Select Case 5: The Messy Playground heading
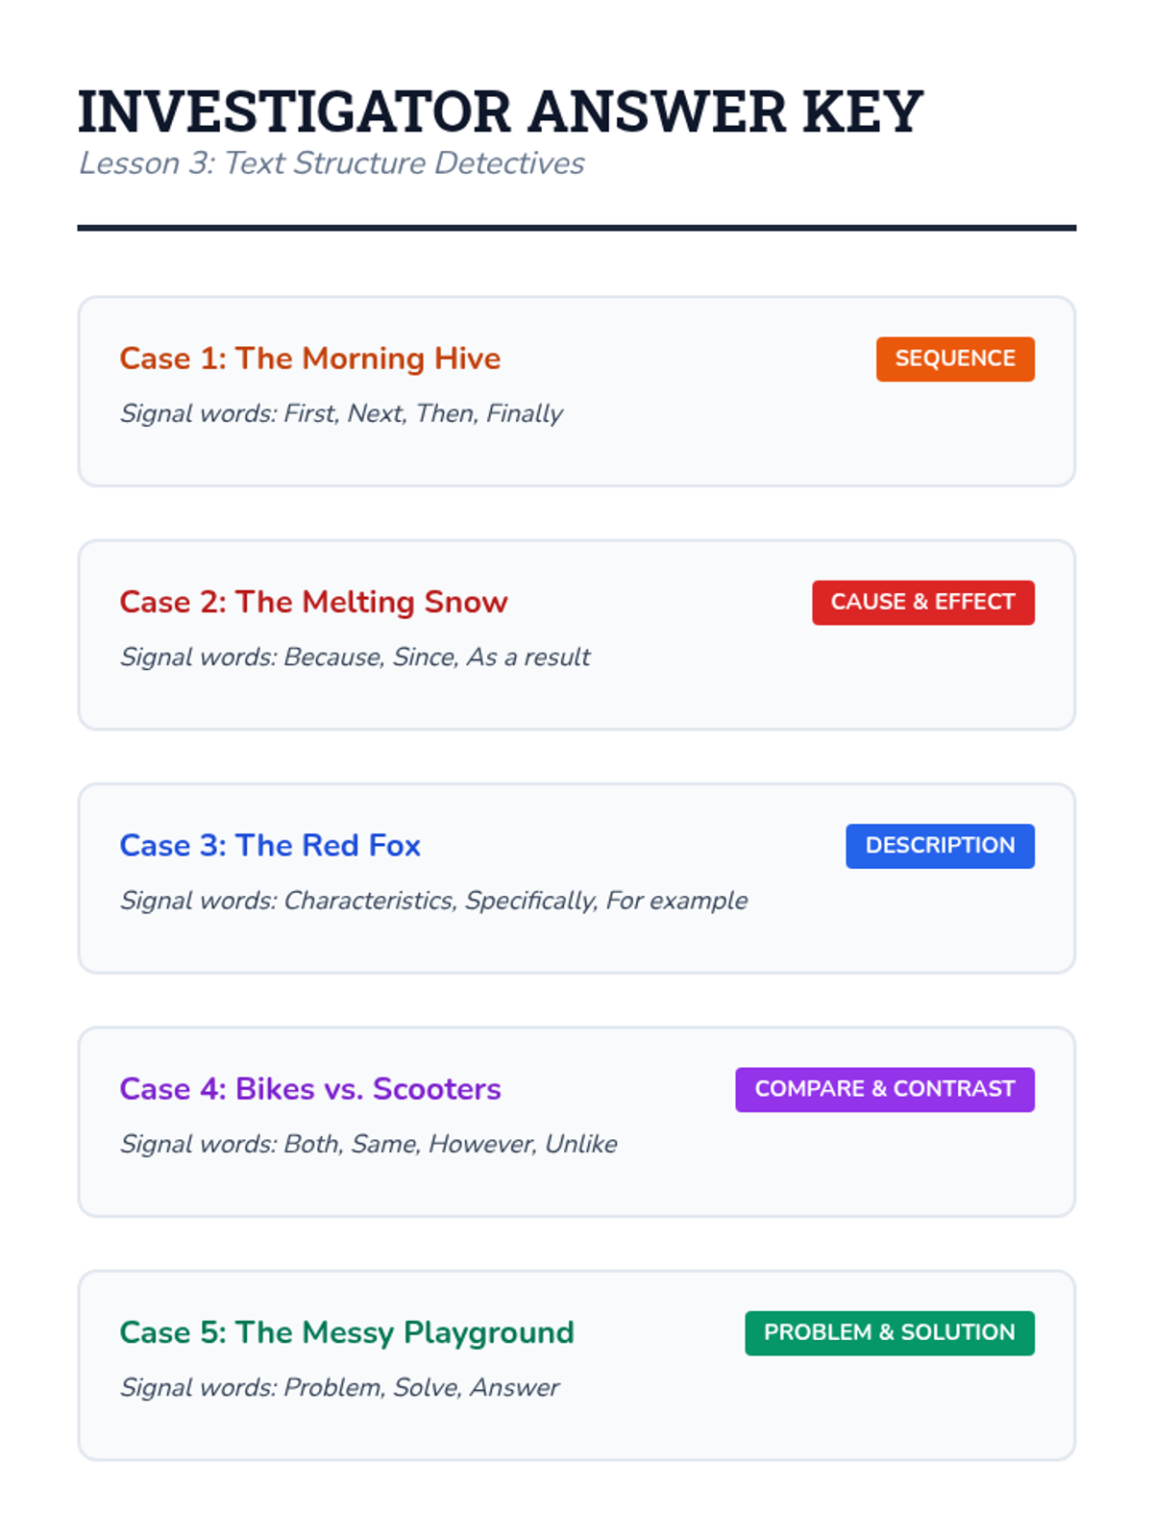The height and width of the screenshot is (1538, 1153). (x=347, y=1332)
